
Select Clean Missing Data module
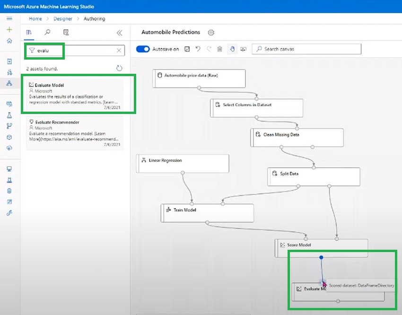297,138
